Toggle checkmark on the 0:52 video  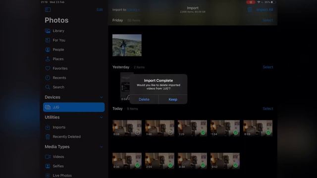coord(236,165)
